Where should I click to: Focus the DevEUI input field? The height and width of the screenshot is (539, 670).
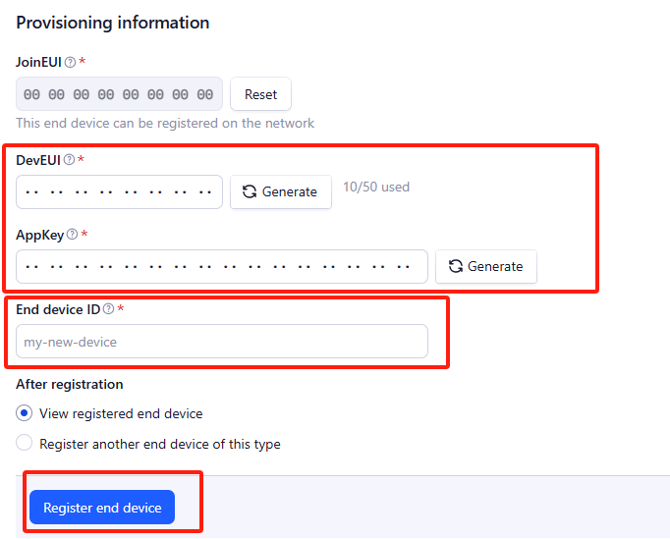pos(119,191)
